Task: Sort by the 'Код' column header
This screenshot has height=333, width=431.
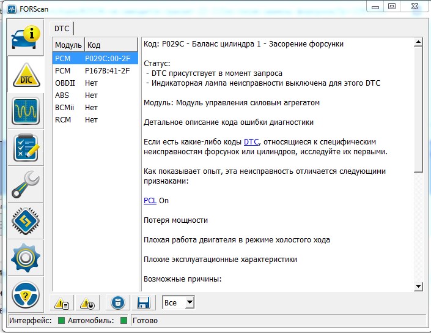Action: (111, 45)
